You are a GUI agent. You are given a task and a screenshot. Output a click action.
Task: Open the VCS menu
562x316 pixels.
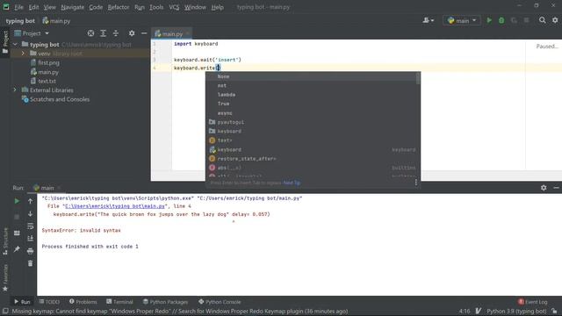tap(174, 7)
